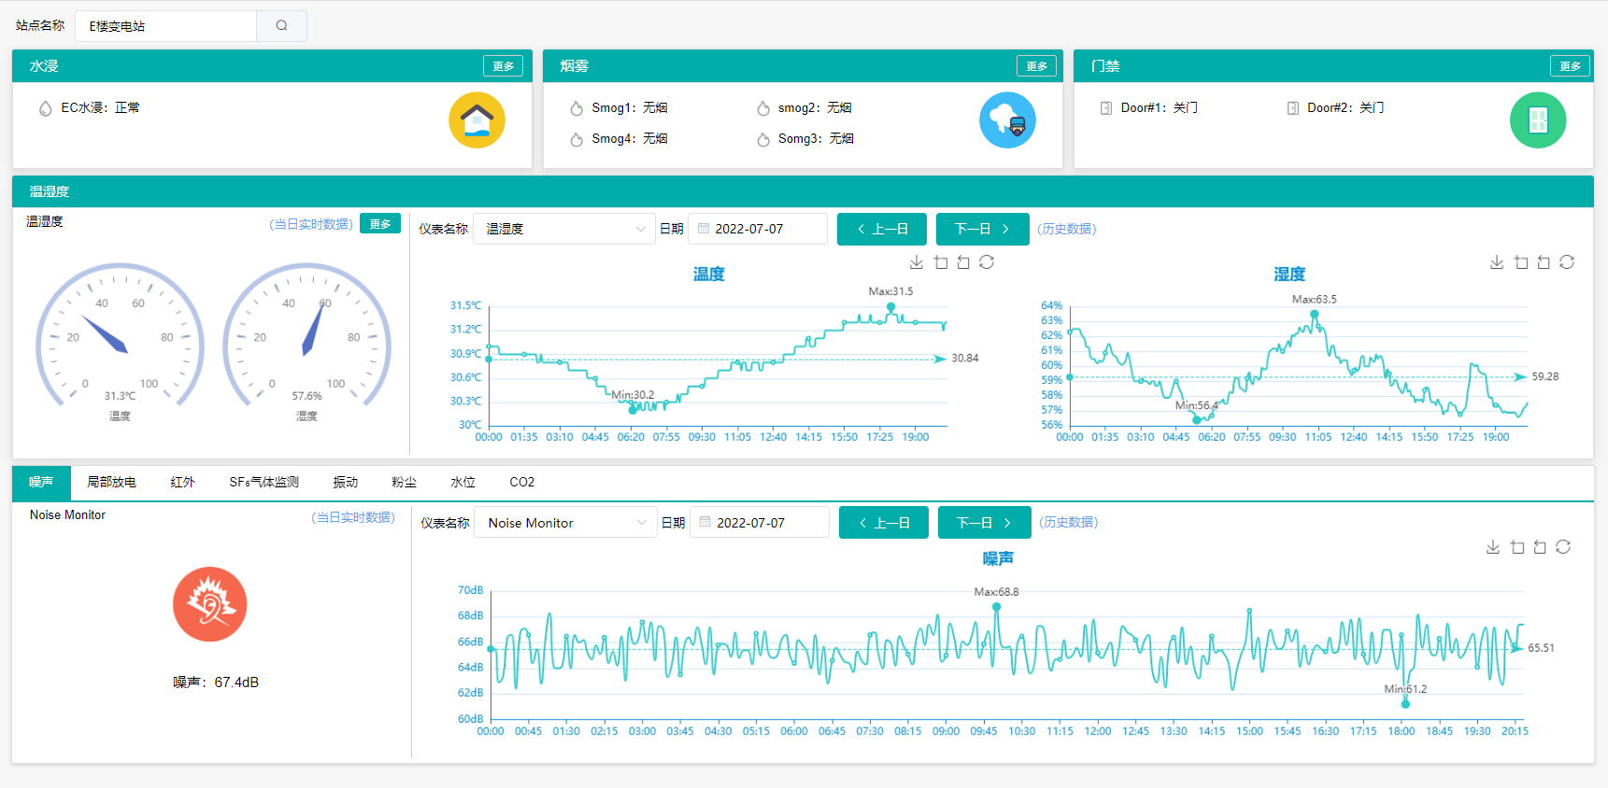This screenshot has height=788, width=1608.
Task: Expand the Noise Monitor instrument dropdown
Action: pyautogui.click(x=565, y=523)
